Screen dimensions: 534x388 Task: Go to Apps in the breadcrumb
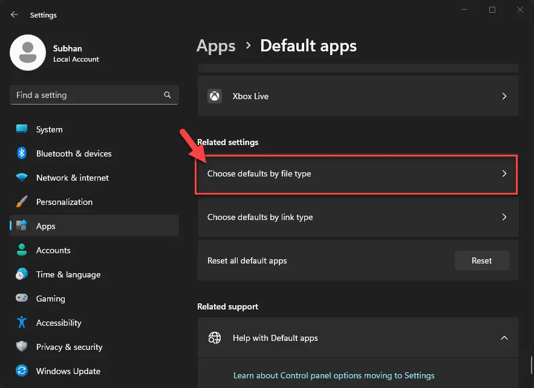[x=216, y=46]
